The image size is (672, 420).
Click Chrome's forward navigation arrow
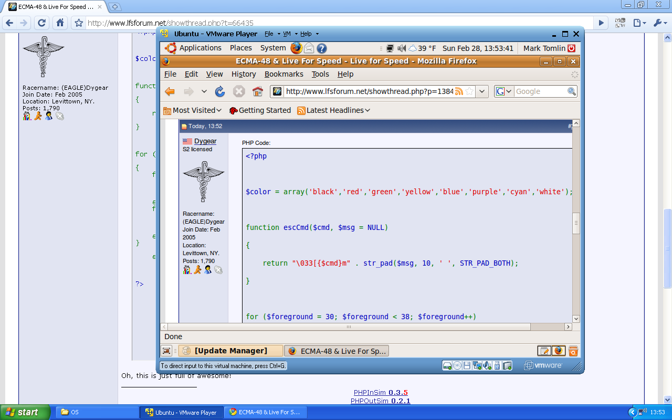pyautogui.click(x=24, y=23)
